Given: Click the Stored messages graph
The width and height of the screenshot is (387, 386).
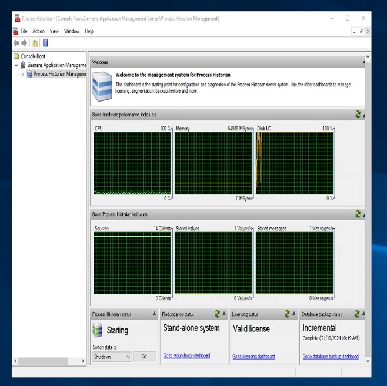Looking at the screenshot, I should [x=295, y=263].
